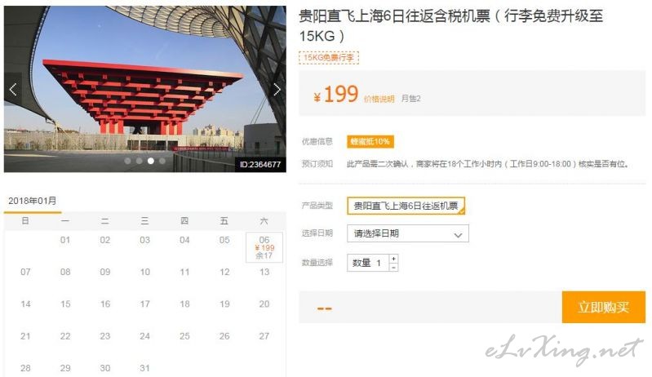652x377 pixels.
Task: Choose January 06 priced ¥199 in calendar
Action: point(264,248)
